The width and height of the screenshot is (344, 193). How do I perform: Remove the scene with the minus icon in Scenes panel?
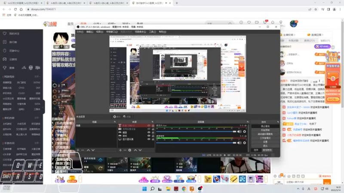[83, 150]
